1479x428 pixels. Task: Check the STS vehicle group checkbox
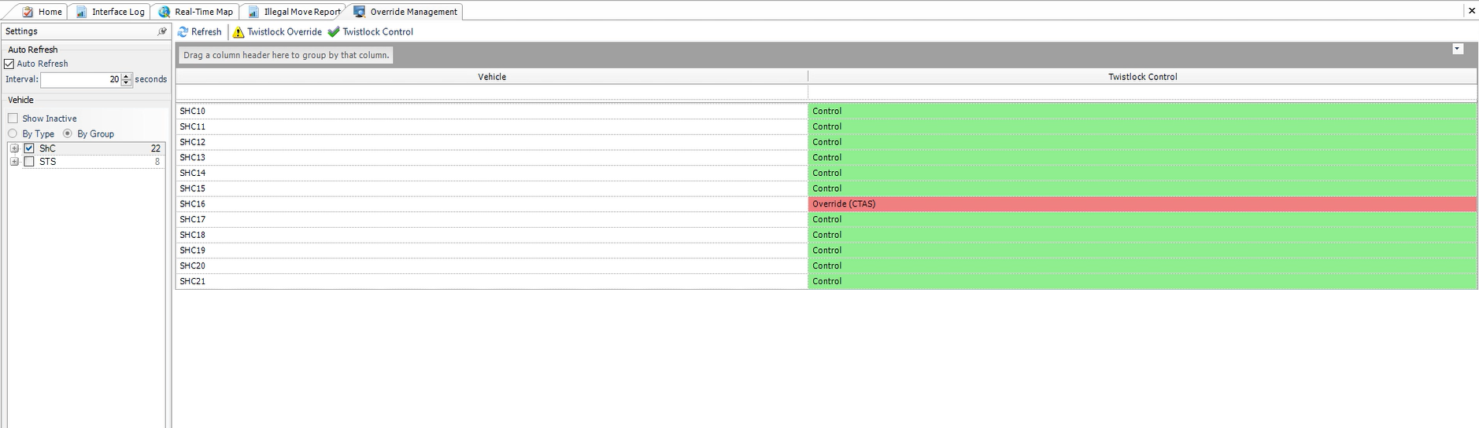(x=29, y=162)
